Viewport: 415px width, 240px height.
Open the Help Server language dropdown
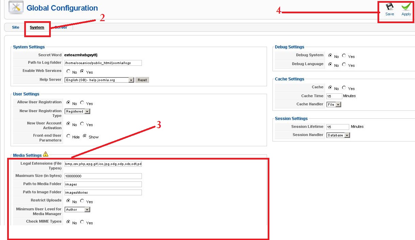pyautogui.click(x=131, y=80)
